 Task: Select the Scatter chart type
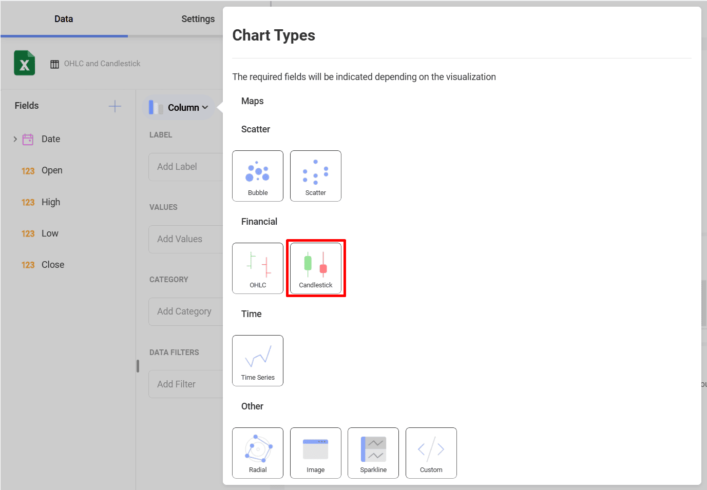point(316,176)
